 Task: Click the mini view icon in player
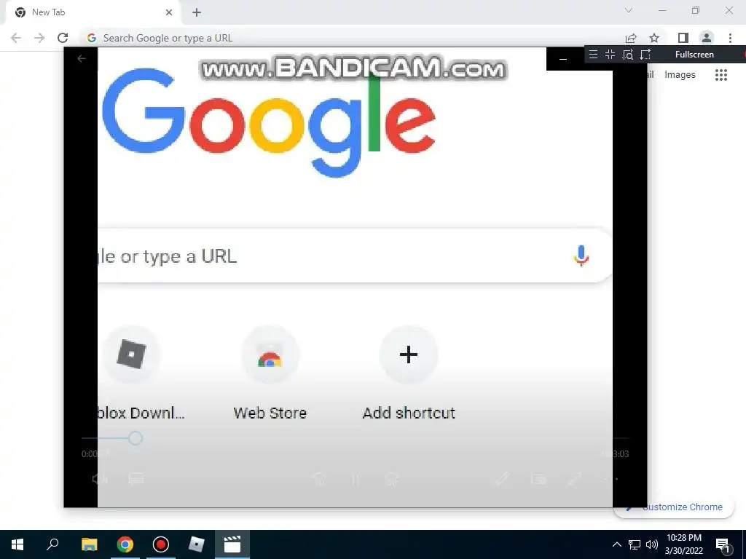coord(538,479)
